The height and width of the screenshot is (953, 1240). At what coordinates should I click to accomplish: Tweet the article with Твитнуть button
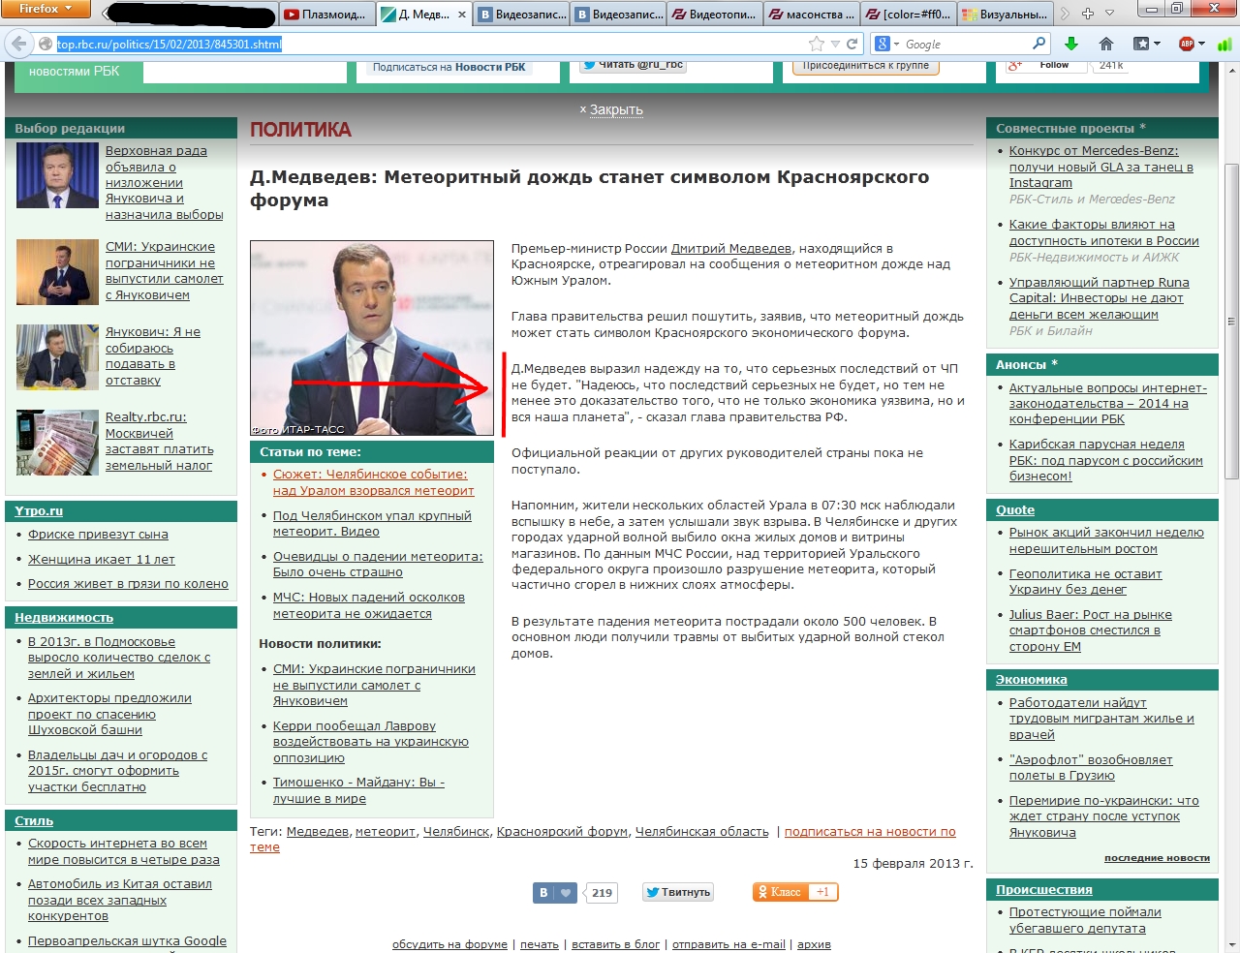pos(678,892)
